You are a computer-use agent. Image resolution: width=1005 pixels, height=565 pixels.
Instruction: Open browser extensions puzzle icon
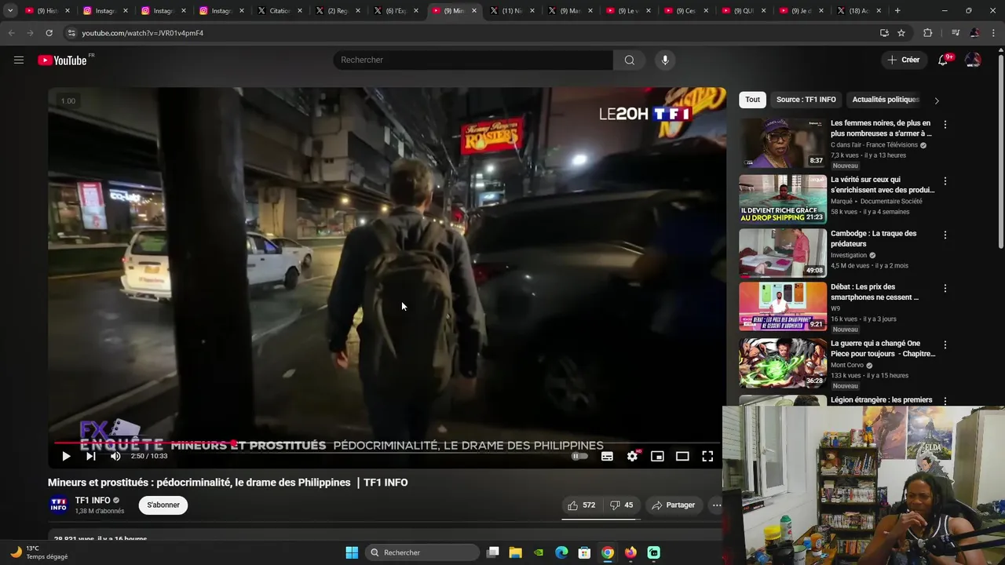(927, 33)
